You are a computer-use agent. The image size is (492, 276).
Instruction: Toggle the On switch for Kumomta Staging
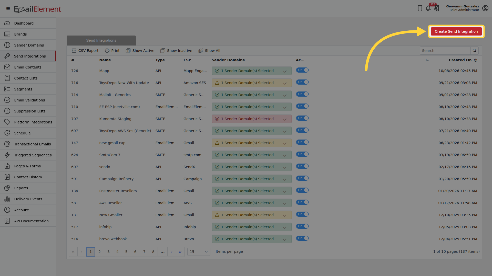302,118
